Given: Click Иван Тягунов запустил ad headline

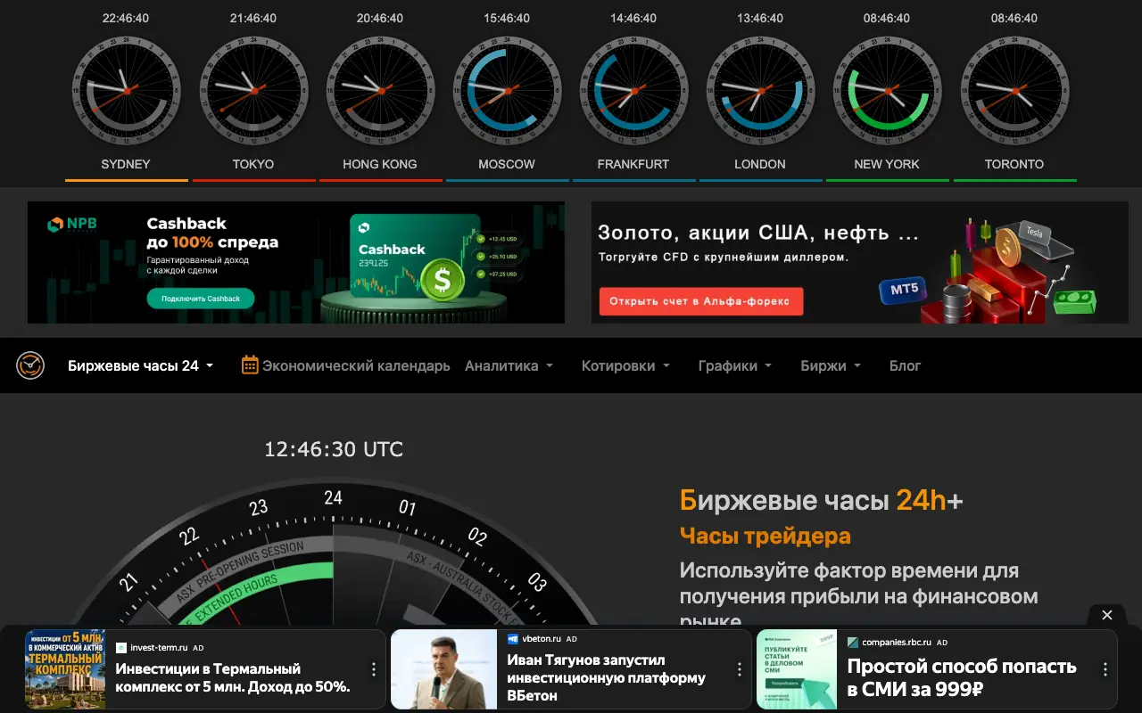Looking at the screenshot, I should pyautogui.click(x=607, y=677).
